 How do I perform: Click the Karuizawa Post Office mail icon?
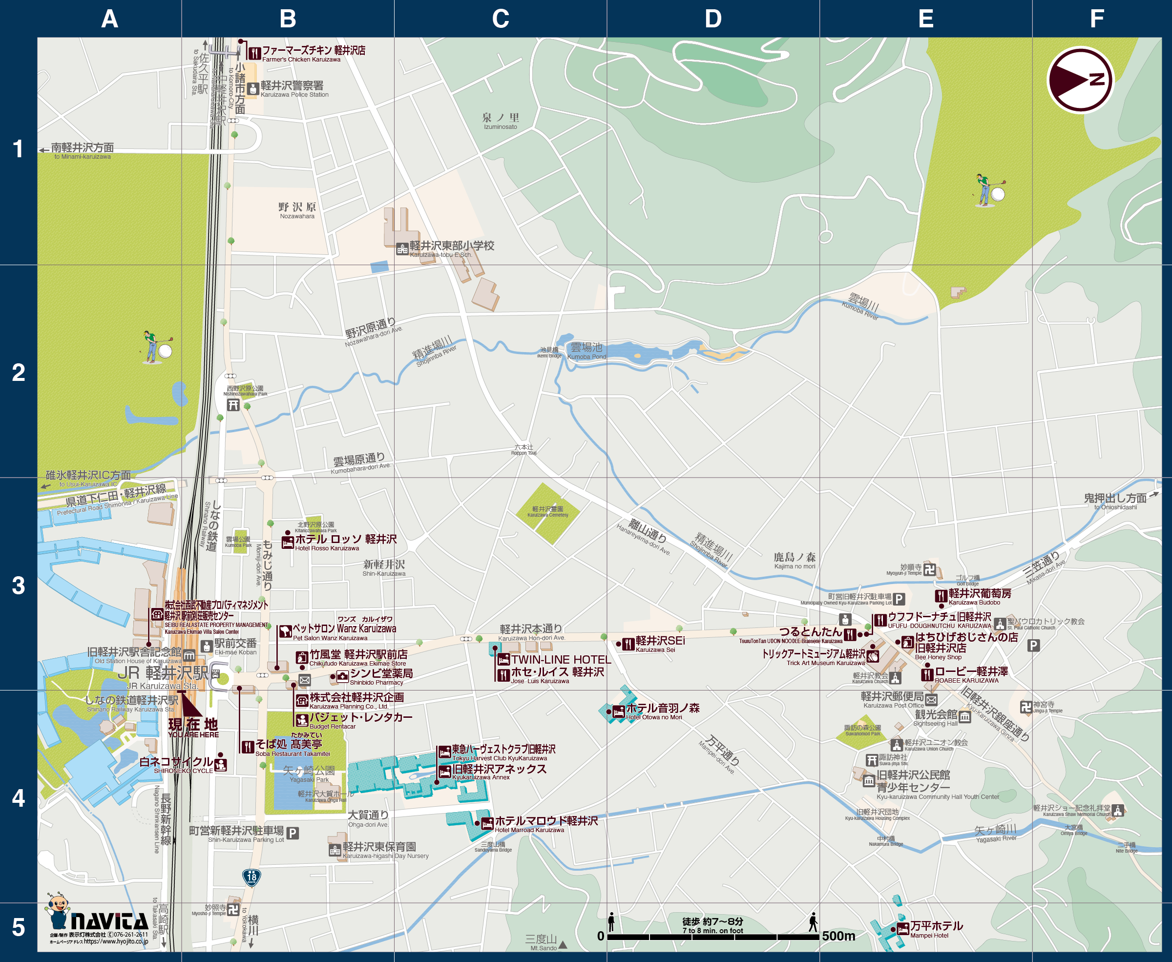pyautogui.click(x=931, y=700)
